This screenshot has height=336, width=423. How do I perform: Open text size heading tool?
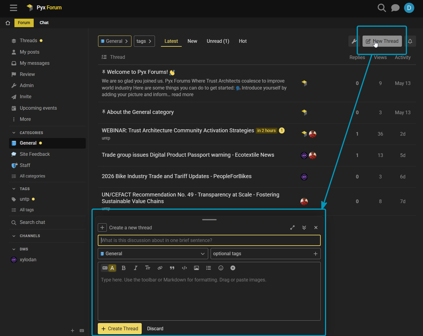click(x=147, y=268)
